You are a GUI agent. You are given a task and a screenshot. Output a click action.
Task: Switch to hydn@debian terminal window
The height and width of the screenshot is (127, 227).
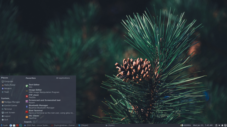pyautogui.click(x=64, y=125)
